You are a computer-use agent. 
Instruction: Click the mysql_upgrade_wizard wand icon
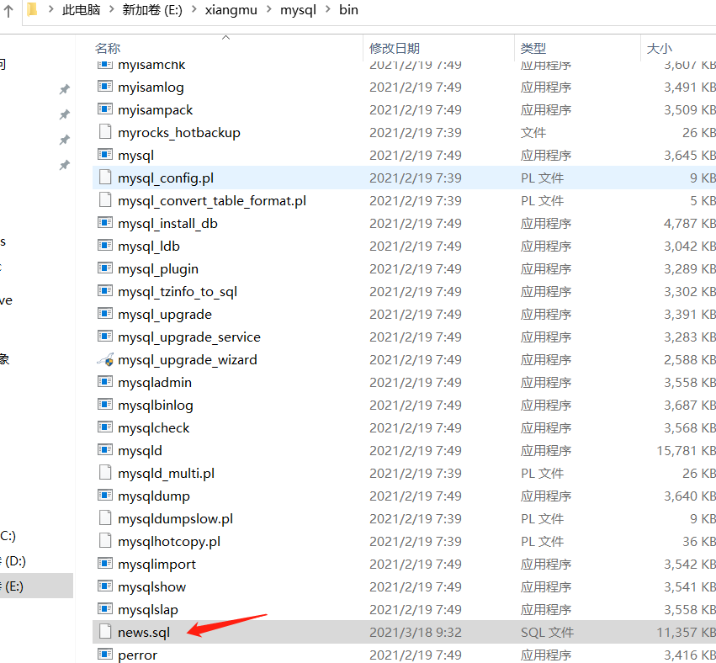[103, 359]
